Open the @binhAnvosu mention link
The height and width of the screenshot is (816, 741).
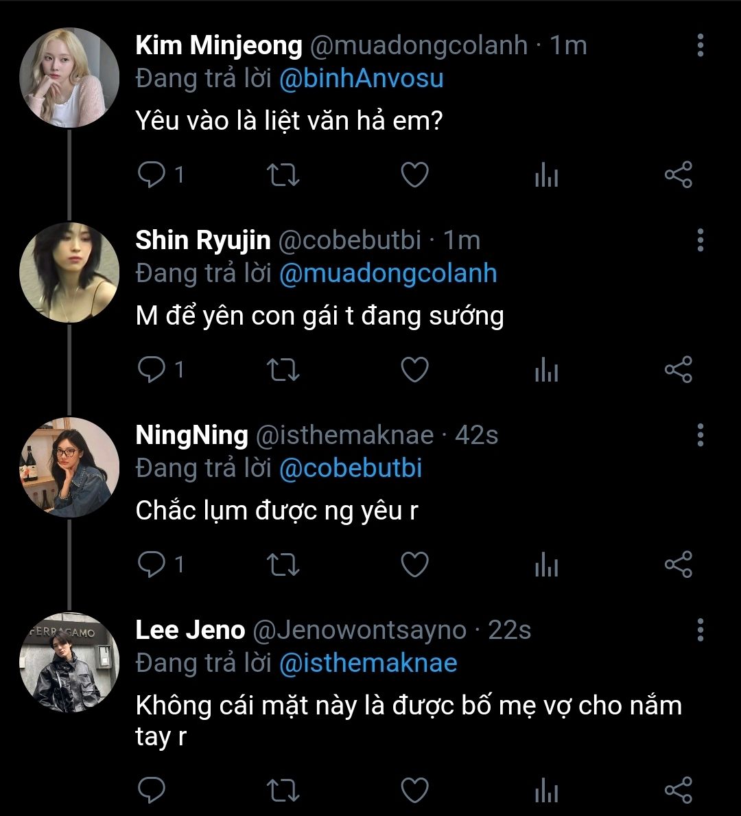click(361, 78)
